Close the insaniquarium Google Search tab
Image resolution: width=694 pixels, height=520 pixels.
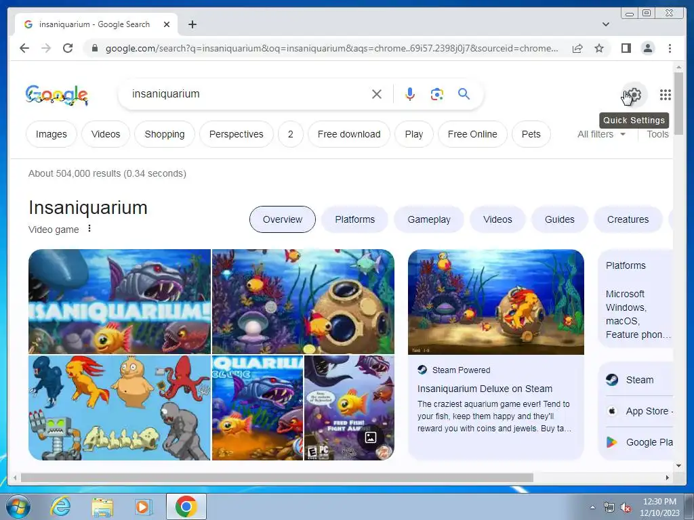(167, 24)
